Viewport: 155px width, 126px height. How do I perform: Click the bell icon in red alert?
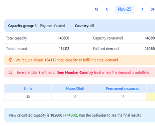10,72
